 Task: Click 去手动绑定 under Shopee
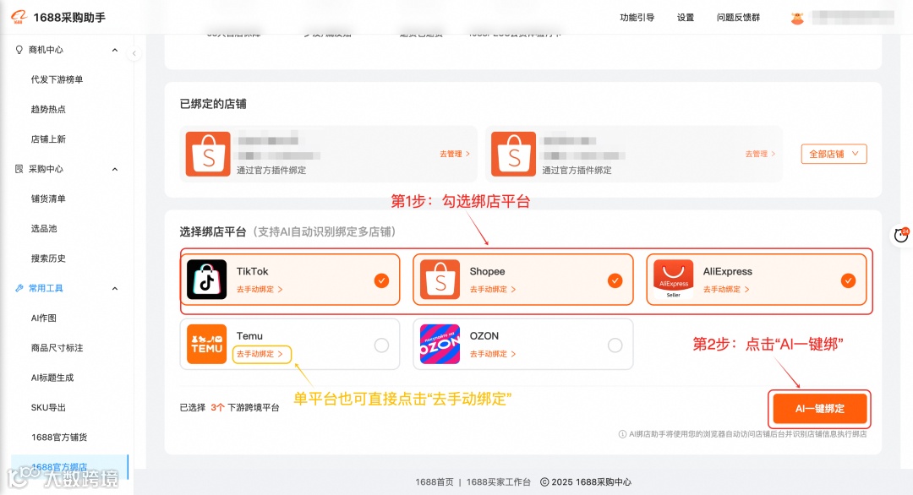tap(493, 289)
